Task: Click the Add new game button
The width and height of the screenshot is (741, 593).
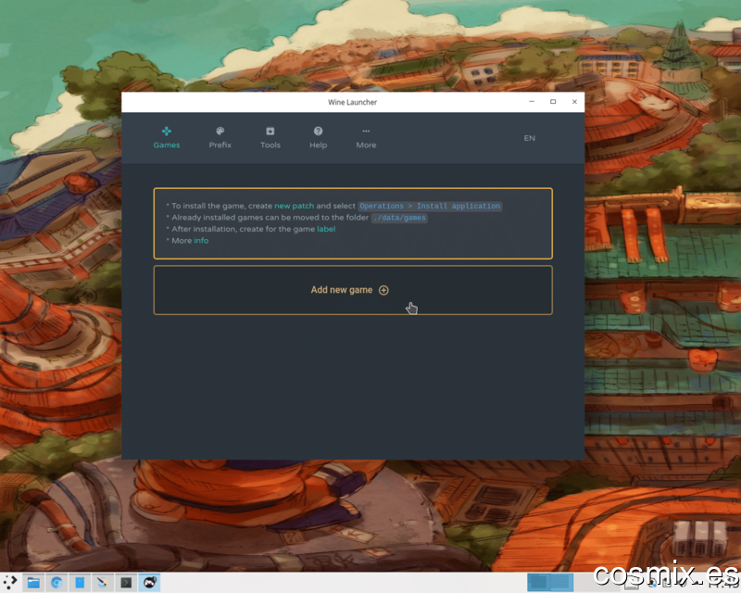Action: (353, 290)
